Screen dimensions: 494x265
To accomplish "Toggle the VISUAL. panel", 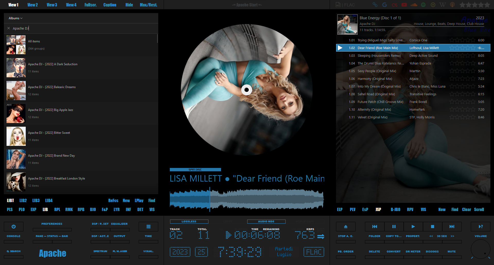I will 148,251.
